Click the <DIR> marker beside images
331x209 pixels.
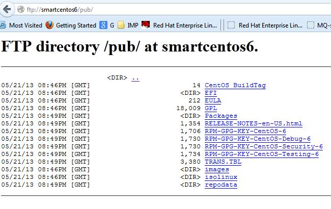tap(190, 169)
